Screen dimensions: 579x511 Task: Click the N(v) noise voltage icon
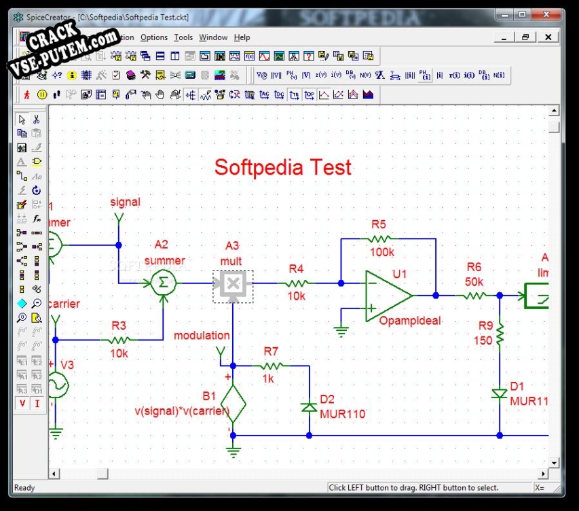click(x=365, y=75)
